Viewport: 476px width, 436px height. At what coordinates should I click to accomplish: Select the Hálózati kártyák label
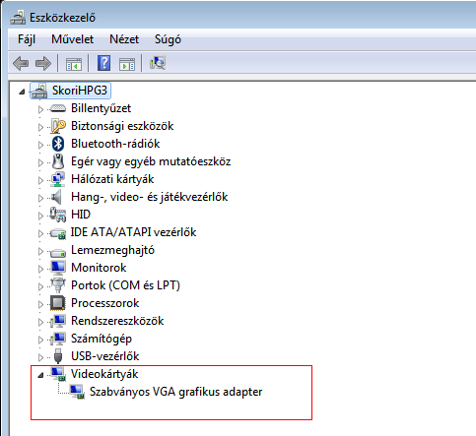(112, 179)
